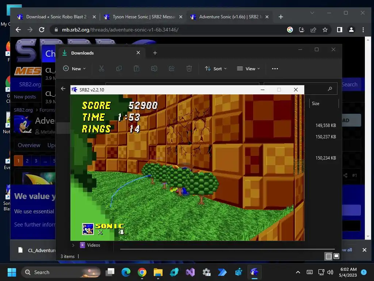Open the See more ellipsis in File Explorer

tap(275, 68)
